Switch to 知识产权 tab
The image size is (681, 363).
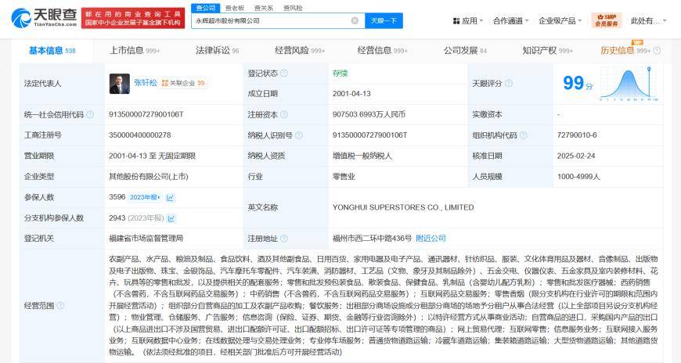click(x=548, y=50)
